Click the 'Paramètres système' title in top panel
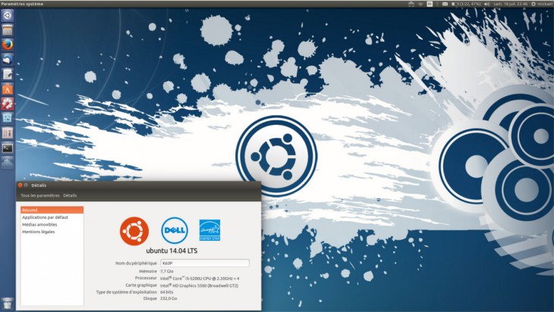The width and height of the screenshot is (554, 312). click(x=22, y=4)
